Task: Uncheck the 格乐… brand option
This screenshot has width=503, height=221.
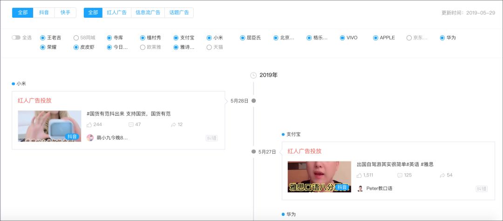Action: click(309, 38)
